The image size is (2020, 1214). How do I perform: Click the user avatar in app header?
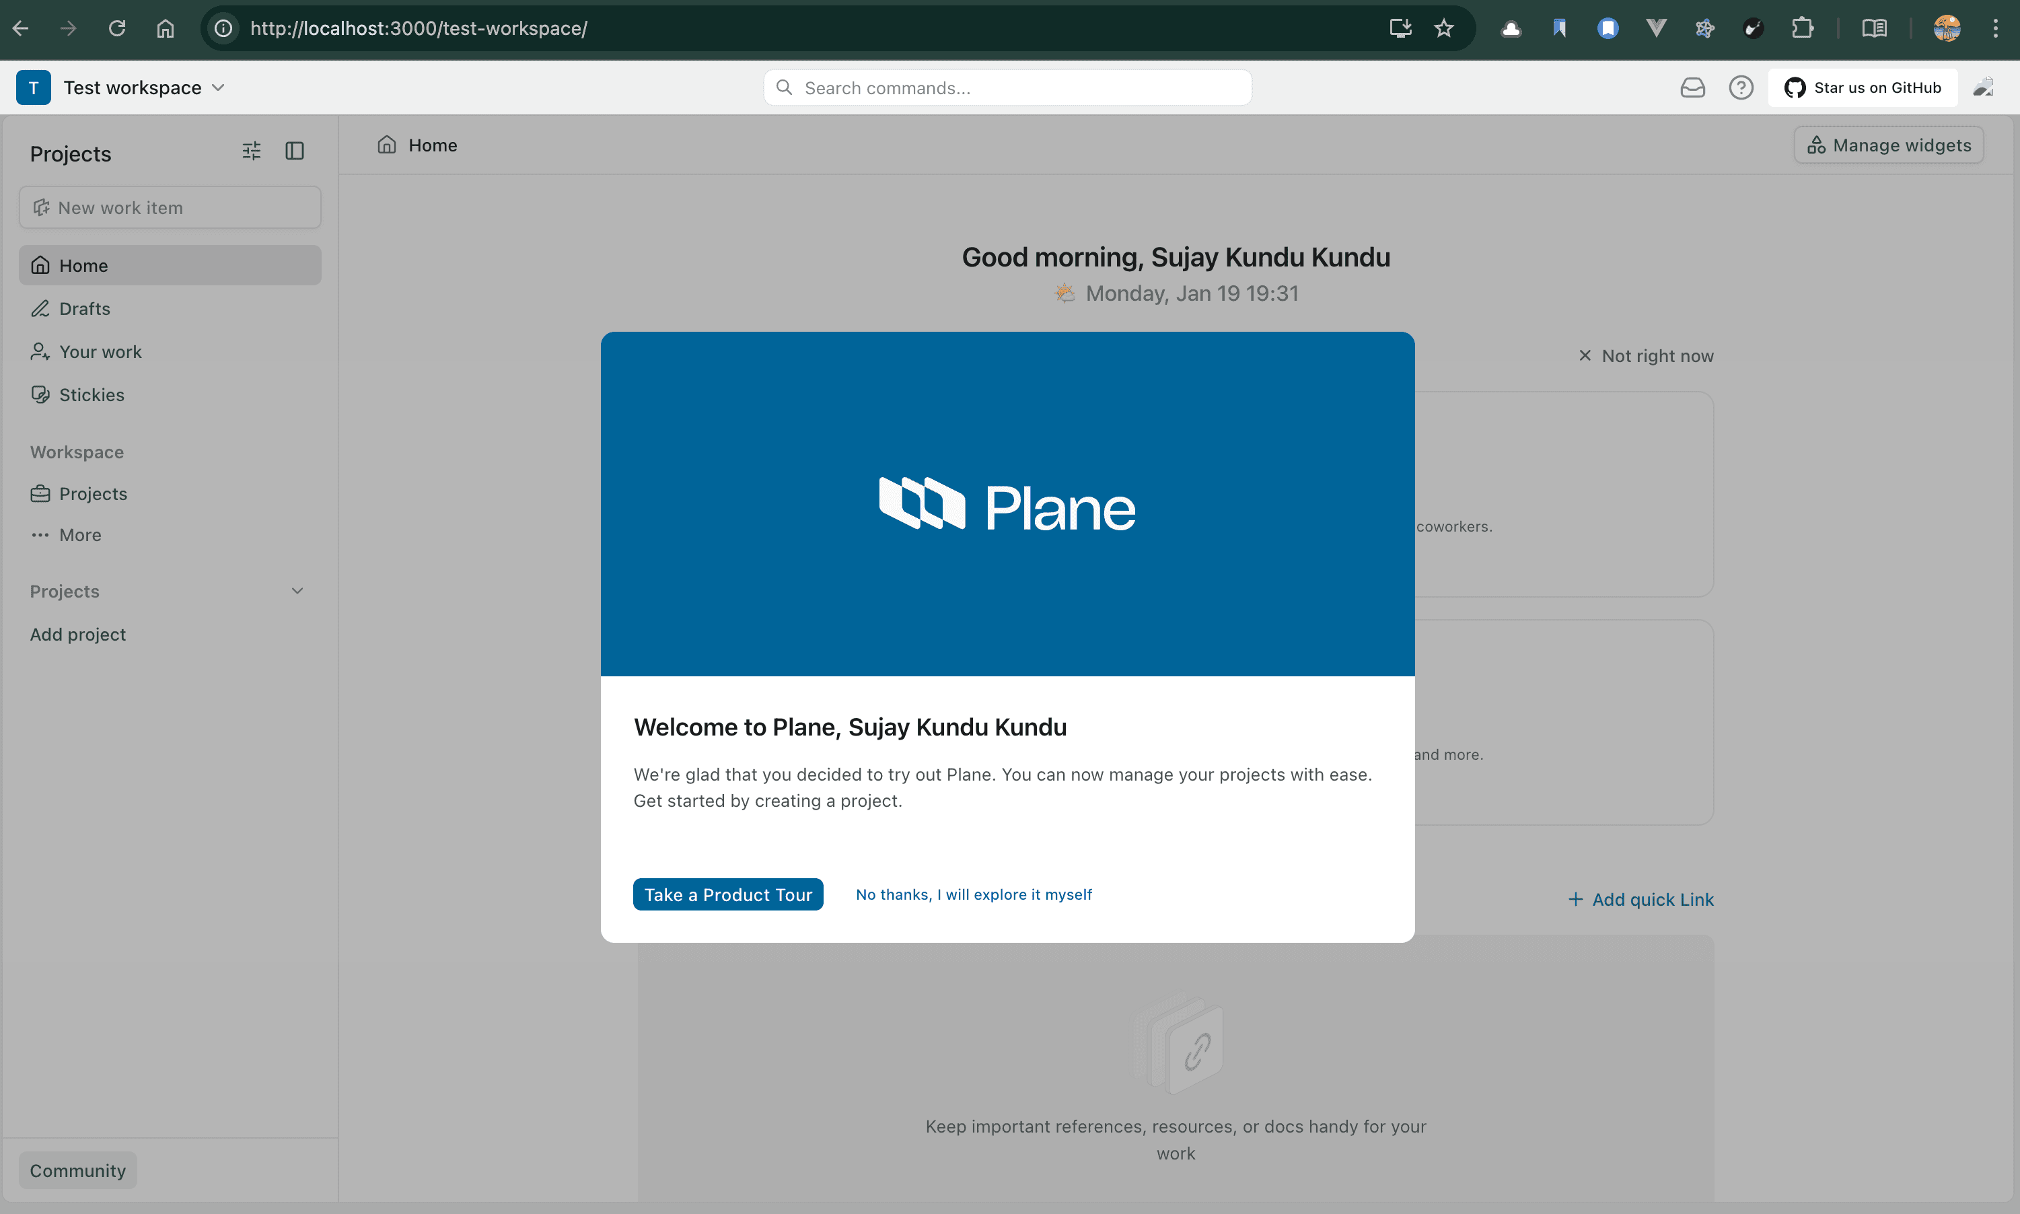pos(1983,87)
